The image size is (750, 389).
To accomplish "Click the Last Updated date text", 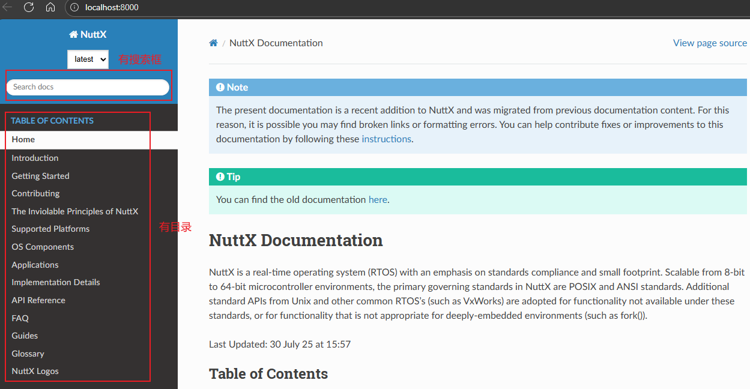I will click(x=280, y=345).
